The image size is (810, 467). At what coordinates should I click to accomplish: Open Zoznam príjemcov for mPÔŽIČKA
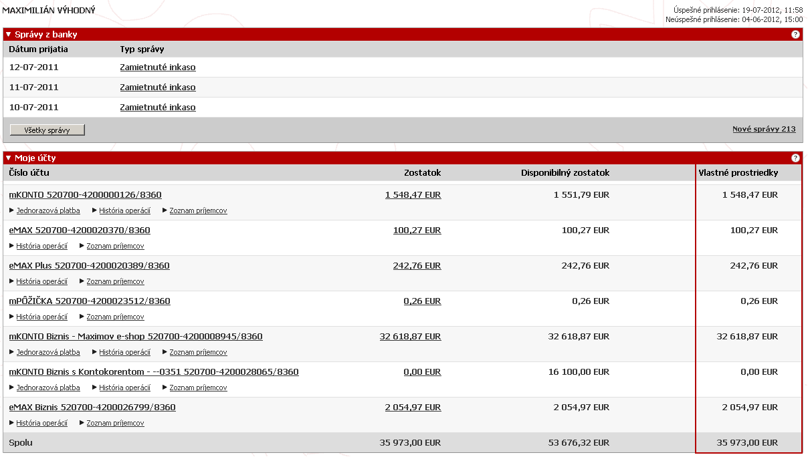tap(115, 317)
